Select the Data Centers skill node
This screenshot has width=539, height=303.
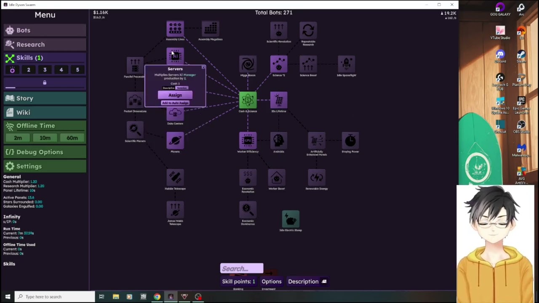tap(175, 114)
